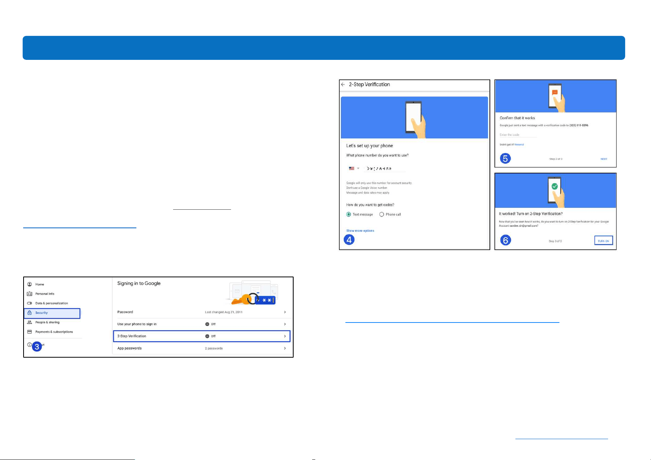
Task: Click the green checkmark on the phone
Action: [555, 187]
